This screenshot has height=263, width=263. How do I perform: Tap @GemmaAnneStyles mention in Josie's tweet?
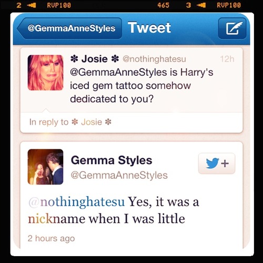[x=118, y=72]
